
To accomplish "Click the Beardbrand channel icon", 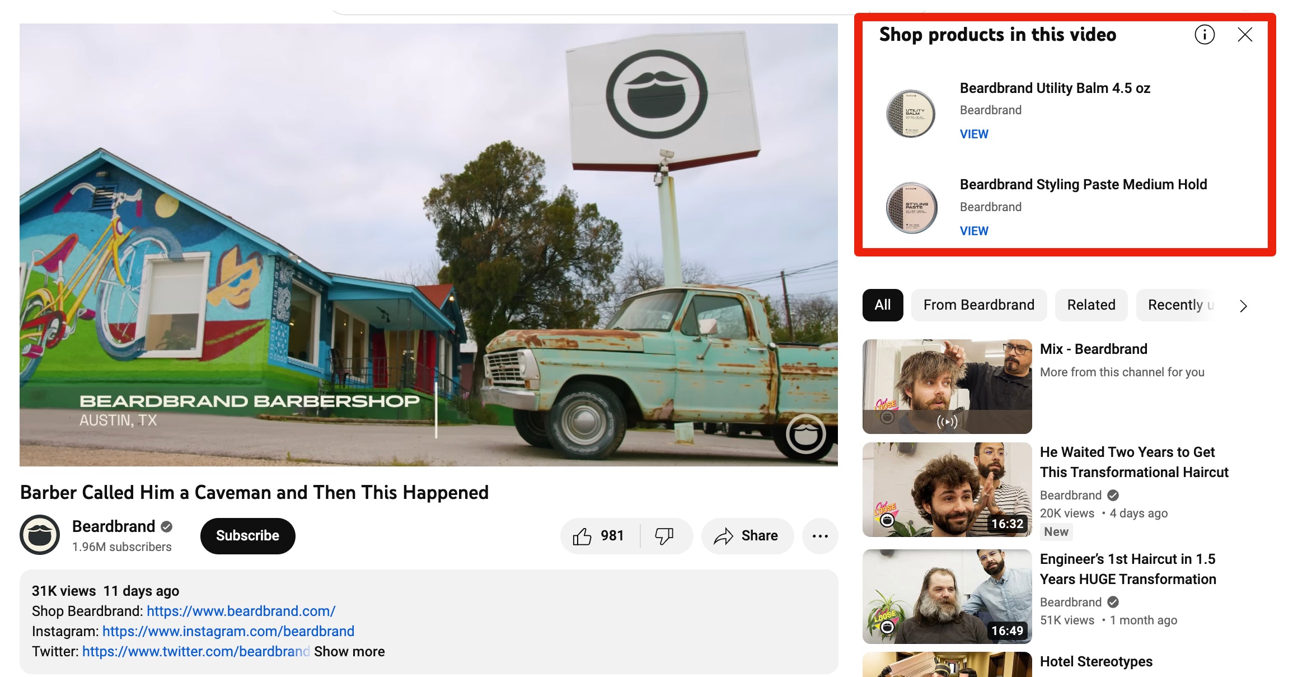I will [39, 534].
